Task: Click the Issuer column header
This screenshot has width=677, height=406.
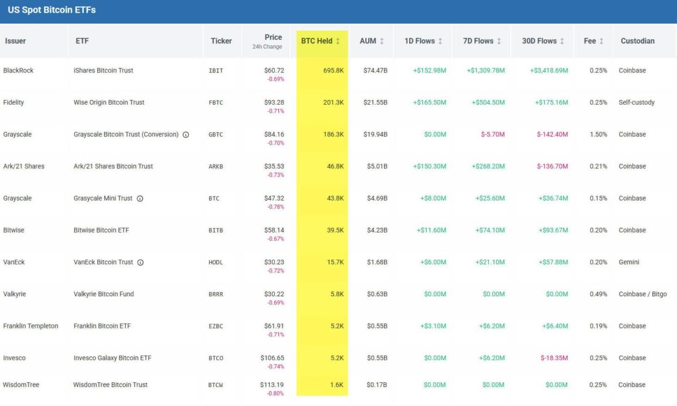Action: pos(15,41)
